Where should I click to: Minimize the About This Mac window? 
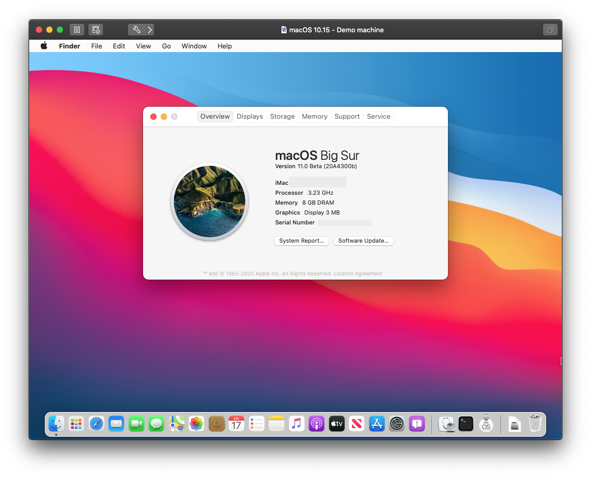tap(164, 117)
